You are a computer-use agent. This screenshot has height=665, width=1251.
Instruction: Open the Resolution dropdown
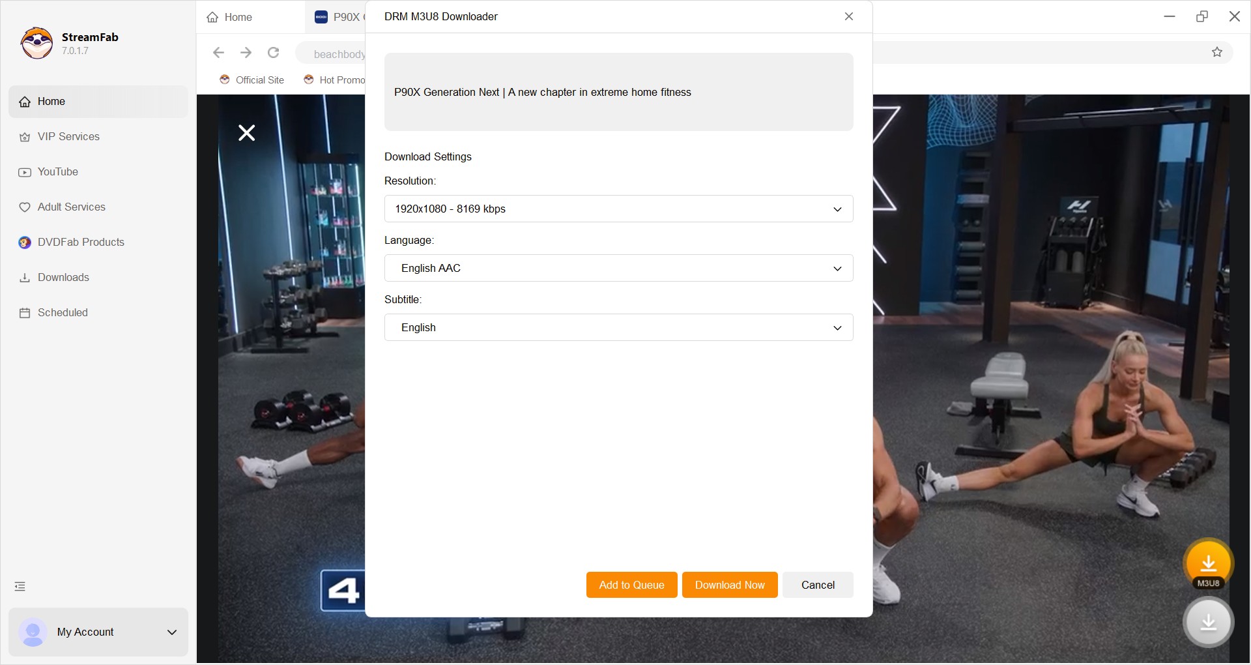[618, 209]
